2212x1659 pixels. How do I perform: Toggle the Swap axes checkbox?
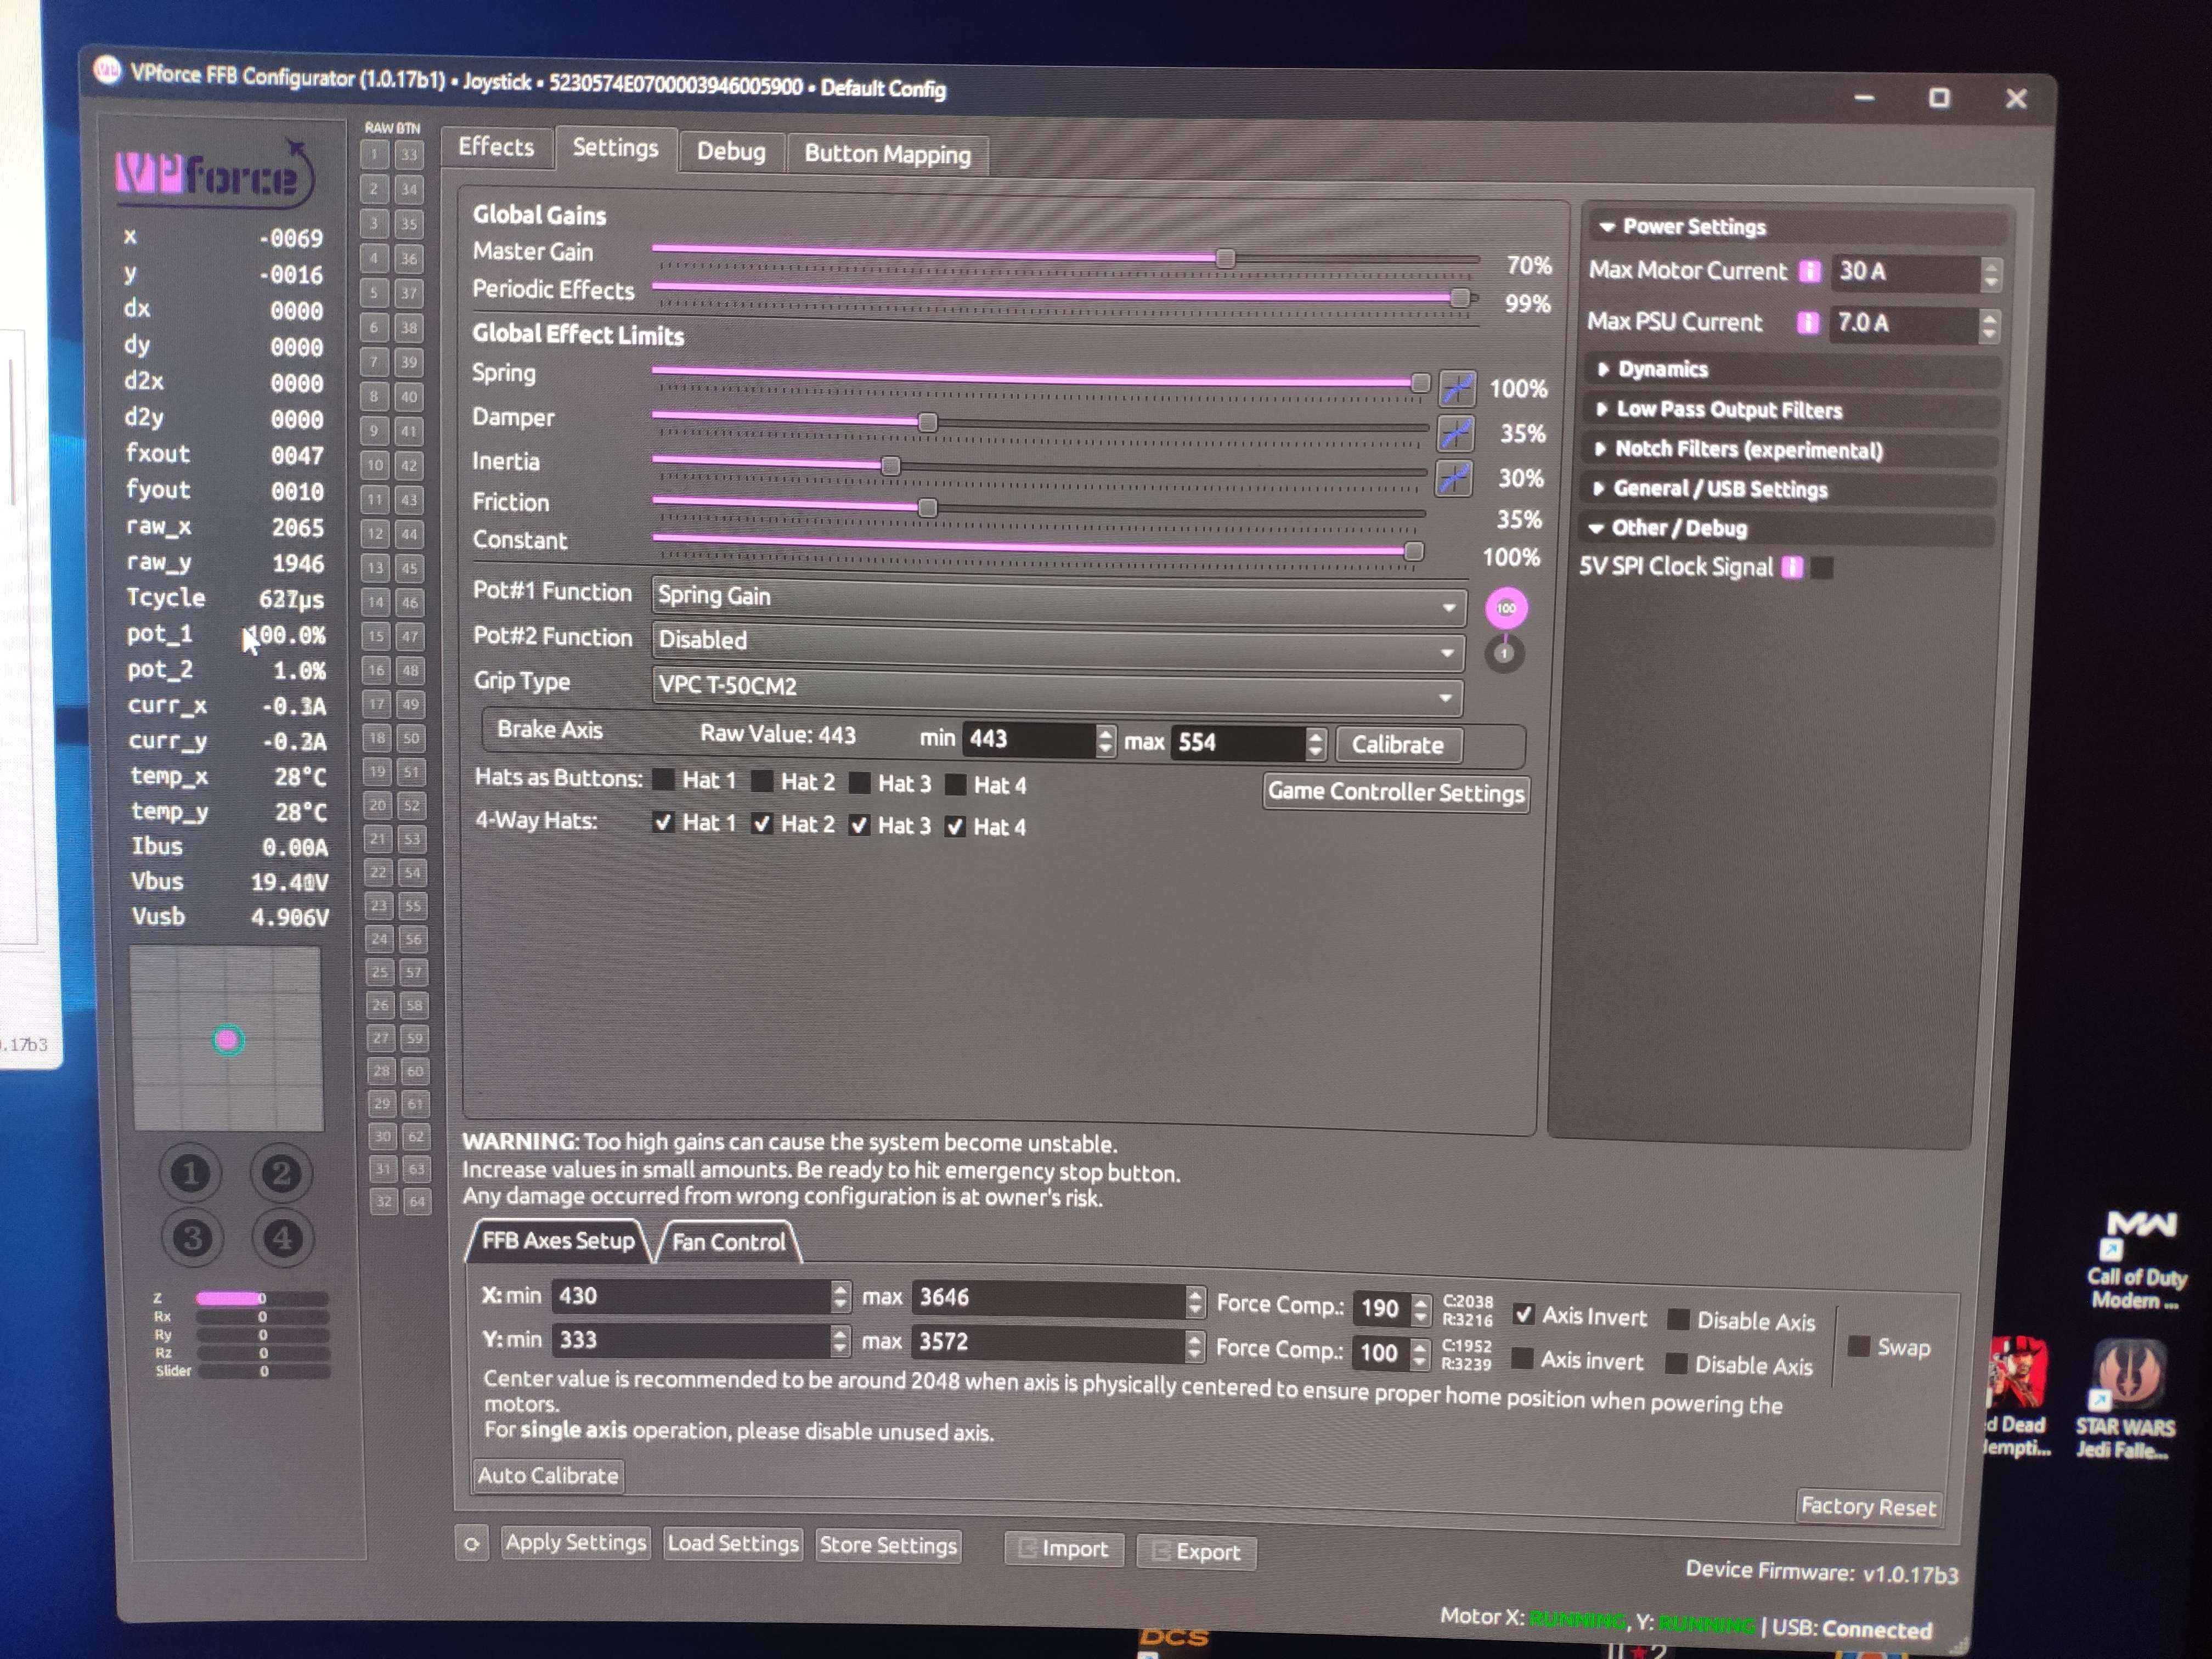(1858, 1346)
